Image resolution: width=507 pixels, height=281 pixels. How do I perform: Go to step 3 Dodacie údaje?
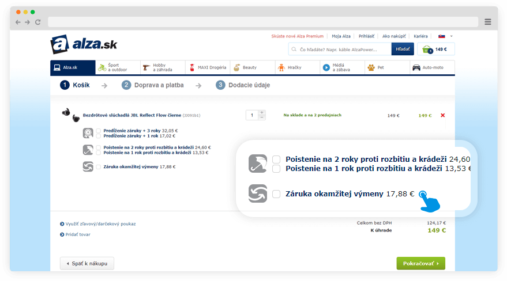[x=243, y=85]
